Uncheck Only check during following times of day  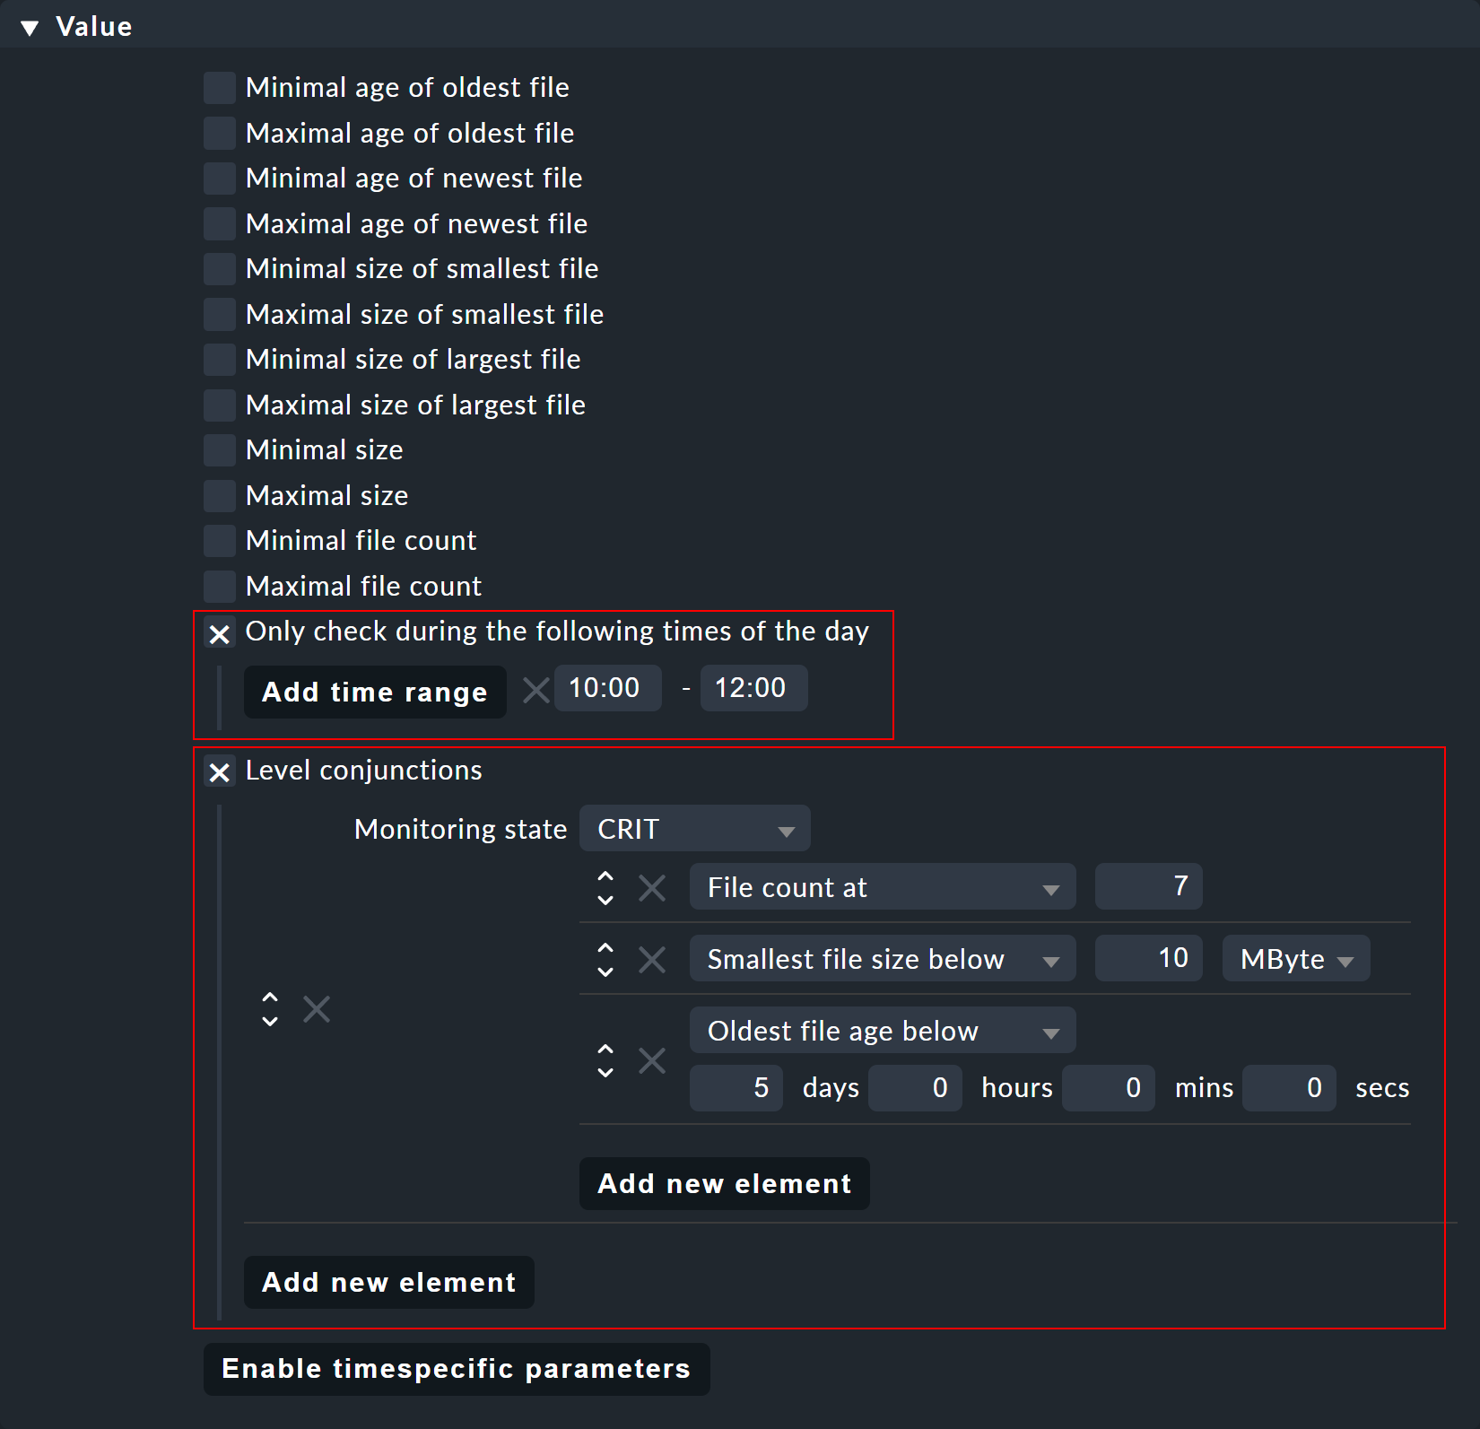(x=220, y=633)
